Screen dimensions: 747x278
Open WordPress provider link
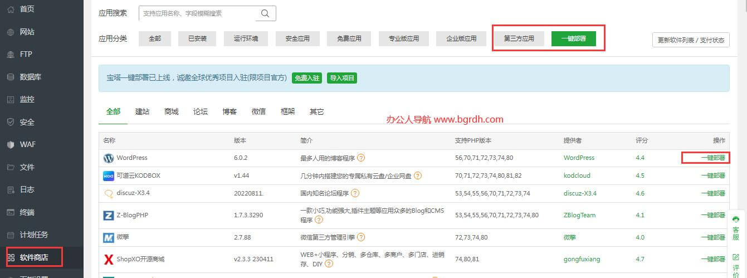pyautogui.click(x=579, y=158)
